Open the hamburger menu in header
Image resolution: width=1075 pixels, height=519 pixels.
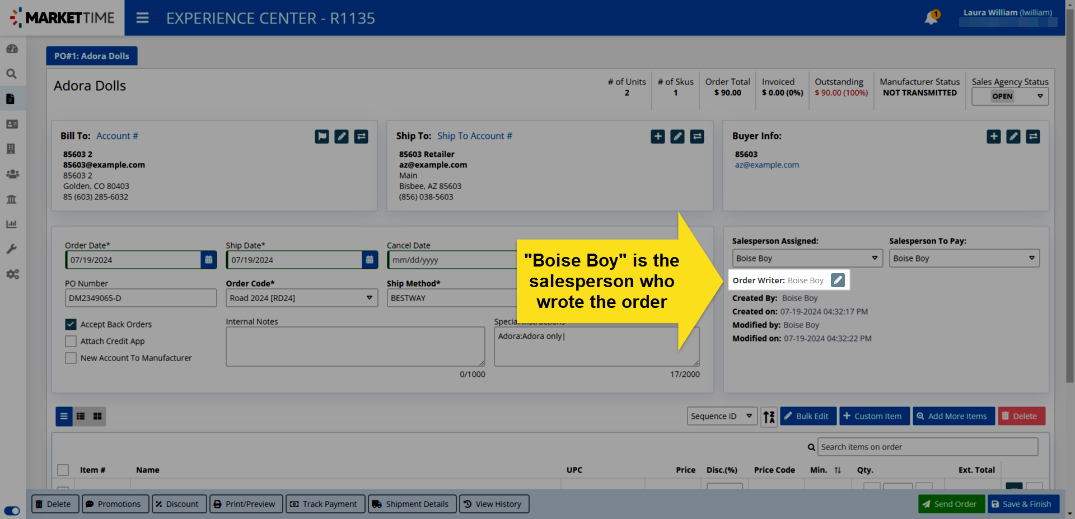point(142,18)
